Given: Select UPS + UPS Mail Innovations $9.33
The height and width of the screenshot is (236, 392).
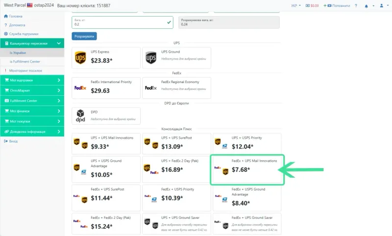Looking at the screenshot, I should 106,144.
